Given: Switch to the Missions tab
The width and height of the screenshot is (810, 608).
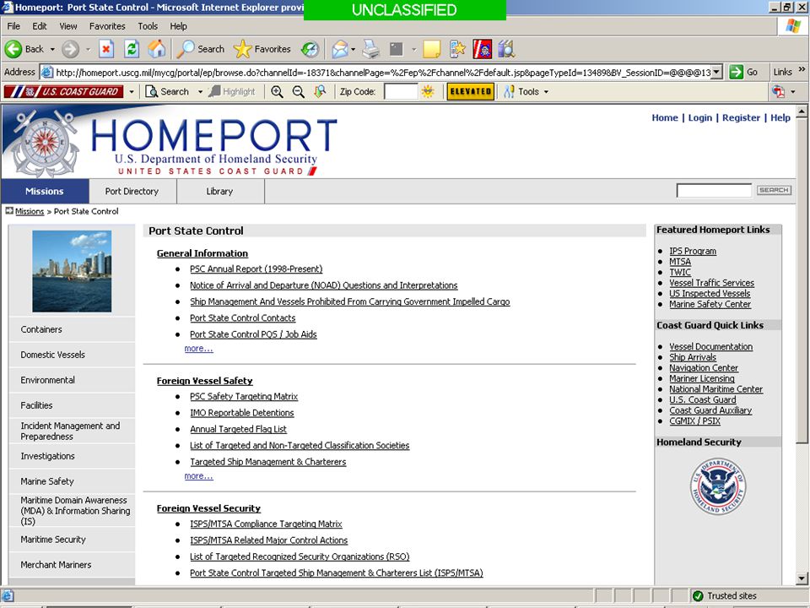Looking at the screenshot, I should (x=45, y=192).
